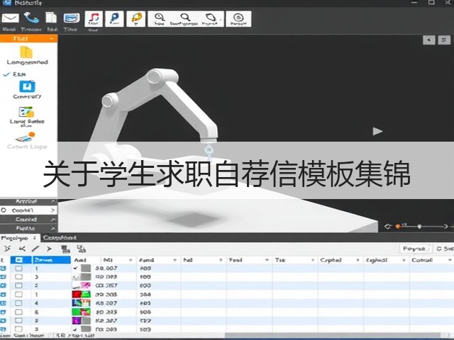
Task: Open the yellow folder in sidebar
Action: 26,52
